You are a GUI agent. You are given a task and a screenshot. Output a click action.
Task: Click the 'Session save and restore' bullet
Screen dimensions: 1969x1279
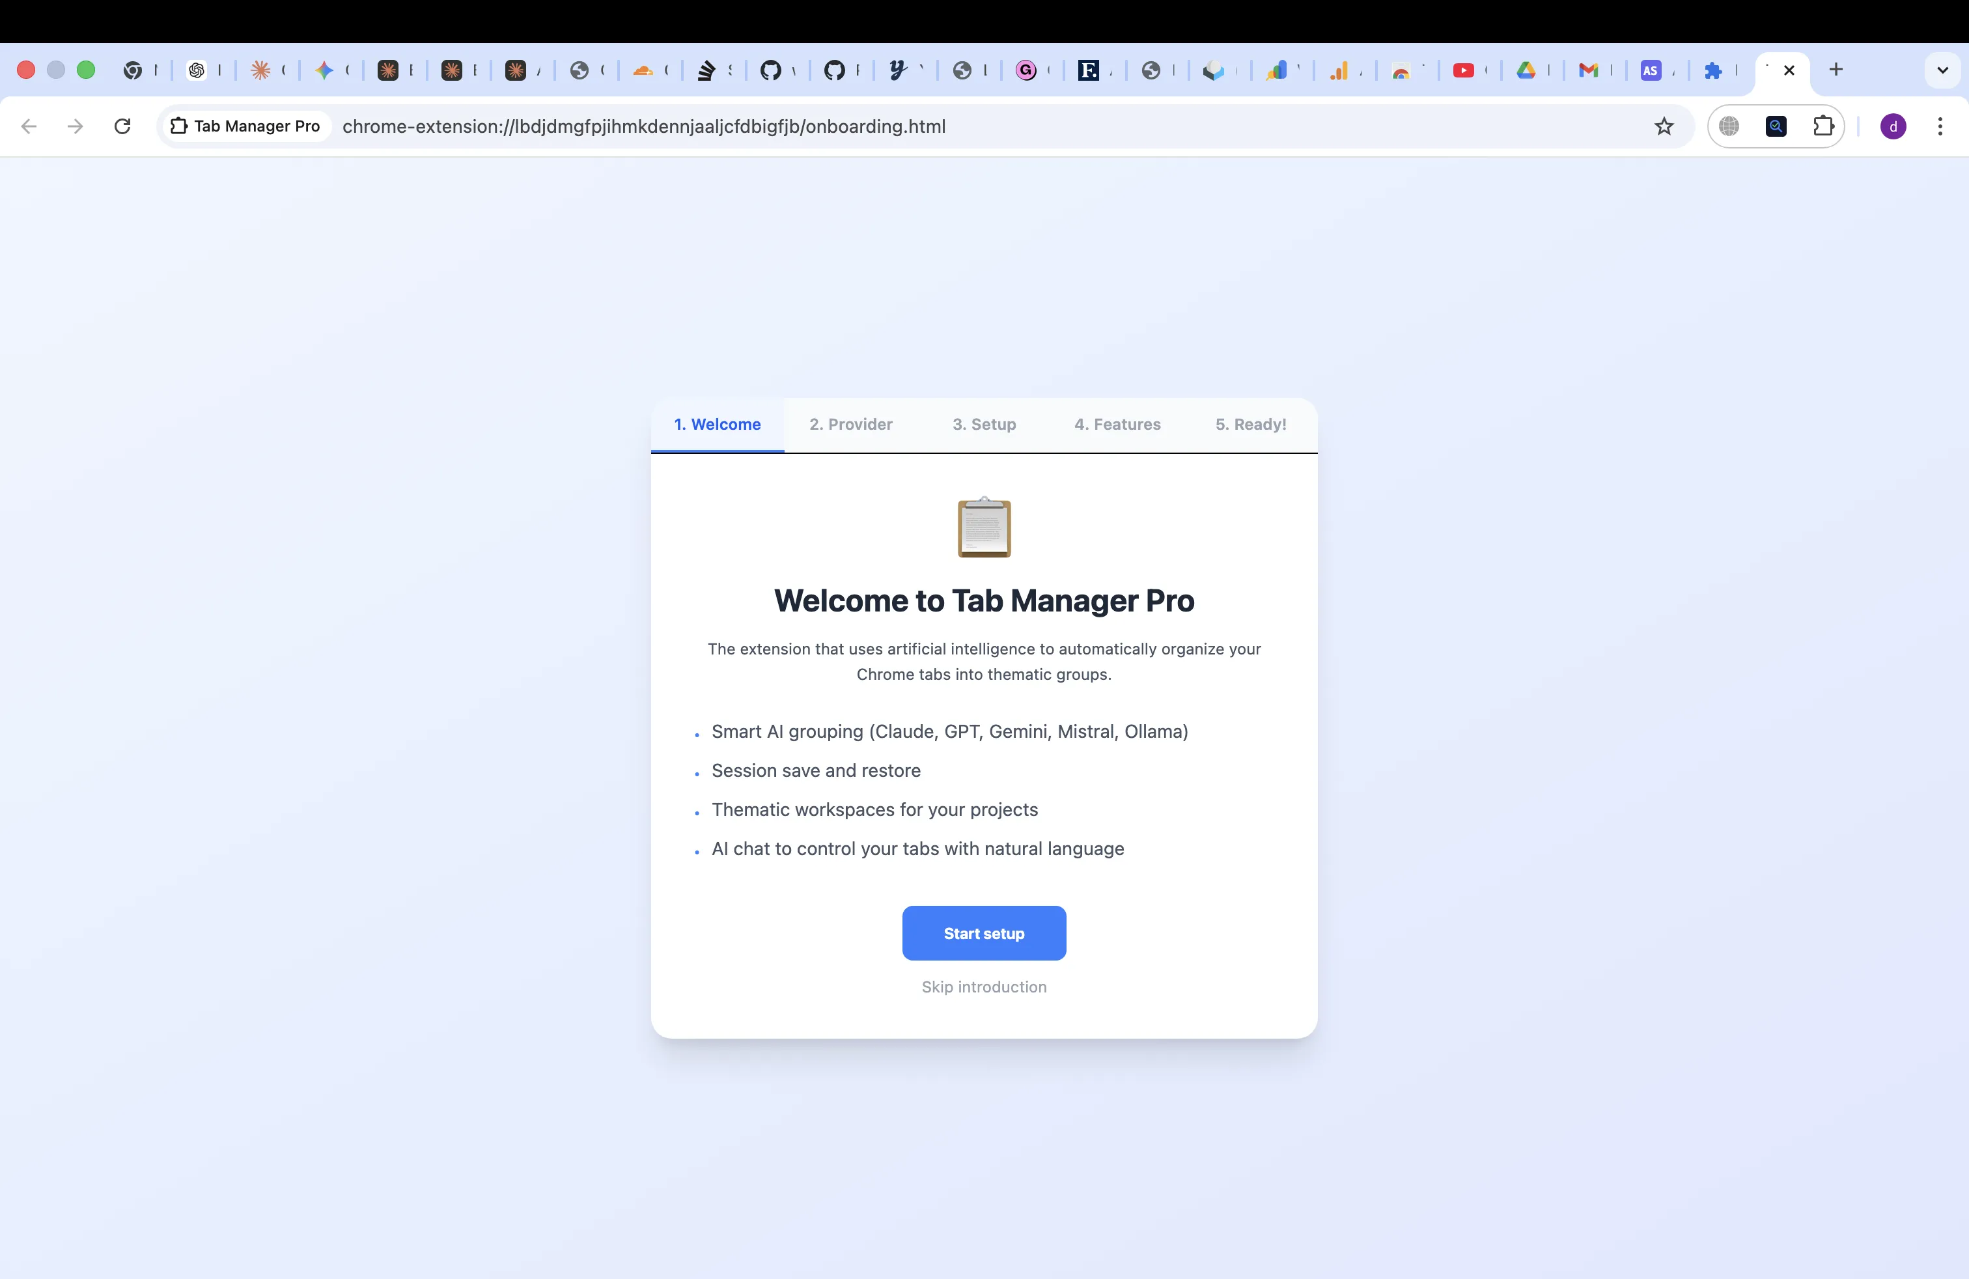click(x=816, y=770)
